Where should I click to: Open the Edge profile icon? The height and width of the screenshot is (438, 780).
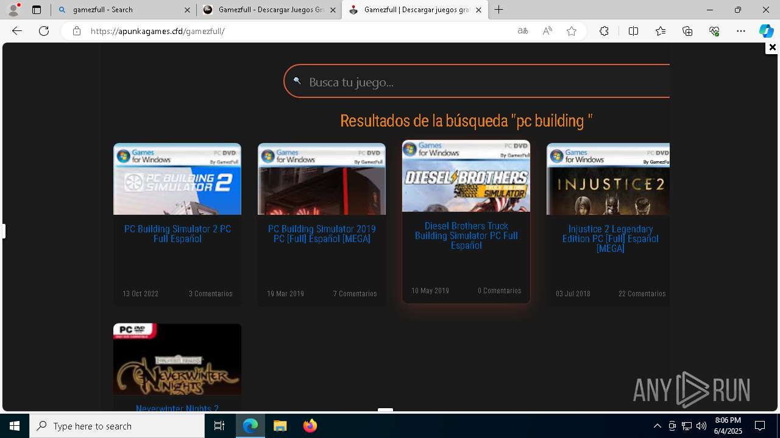13,10
